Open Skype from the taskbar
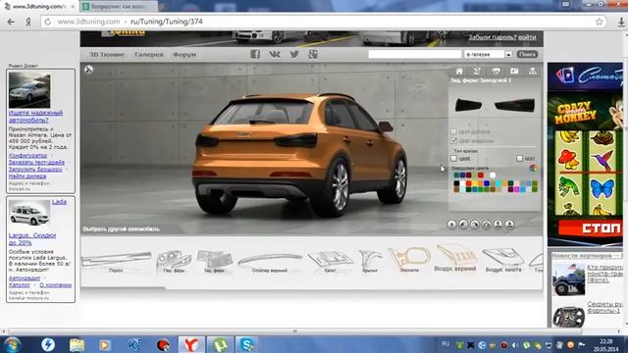Image resolution: width=628 pixels, height=353 pixels. [246, 344]
